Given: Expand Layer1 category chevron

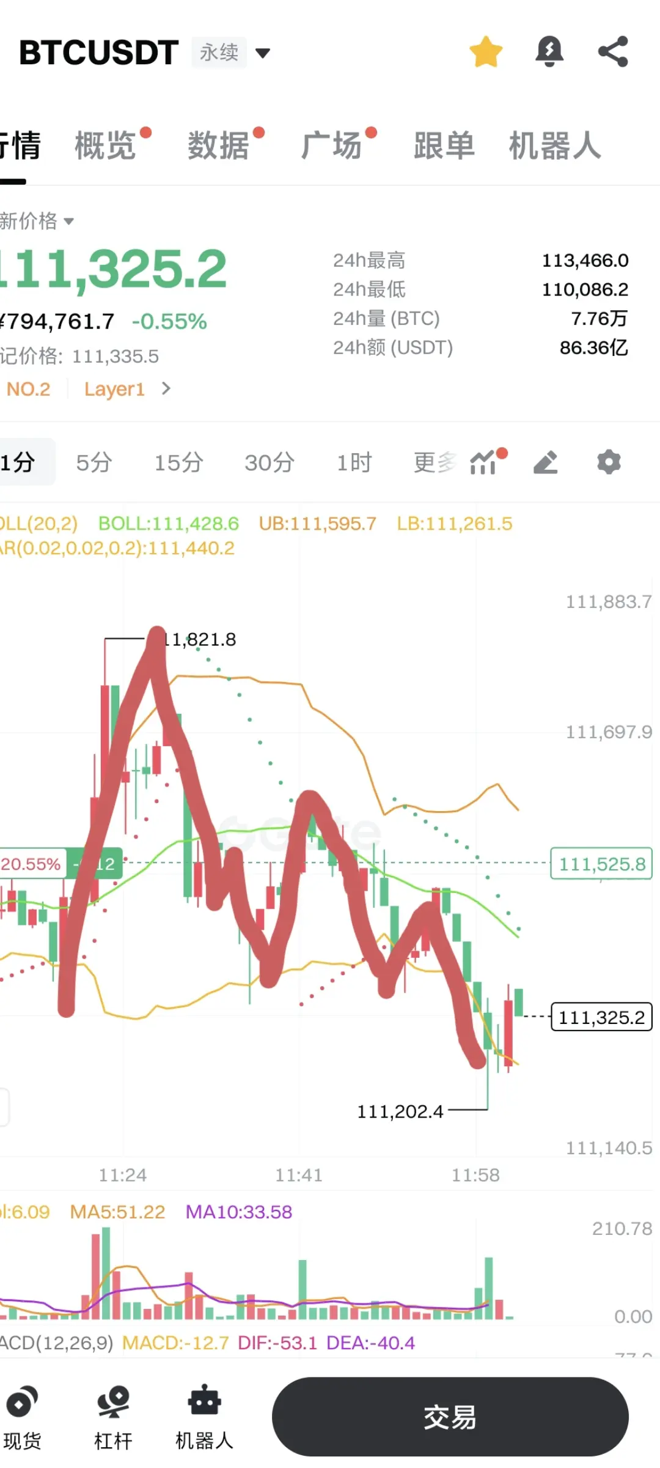Looking at the screenshot, I should (x=166, y=388).
